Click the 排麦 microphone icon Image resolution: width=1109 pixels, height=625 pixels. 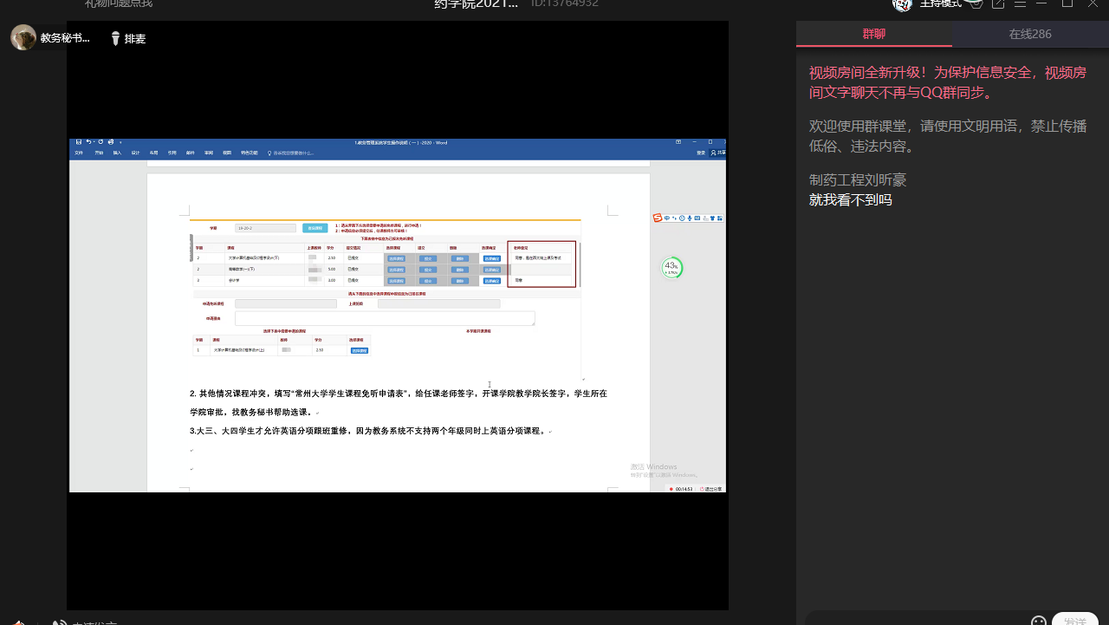115,38
